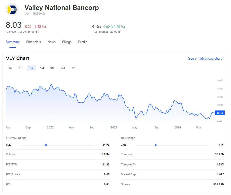Open the News tab
The width and height of the screenshot is (231, 195).
pyautogui.click(x=51, y=42)
